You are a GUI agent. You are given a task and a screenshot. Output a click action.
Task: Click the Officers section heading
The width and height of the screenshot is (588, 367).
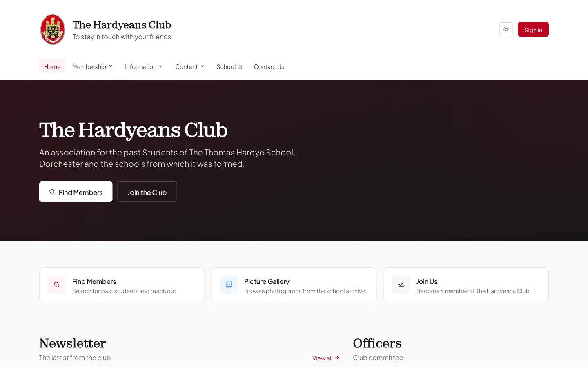(377, 343)
